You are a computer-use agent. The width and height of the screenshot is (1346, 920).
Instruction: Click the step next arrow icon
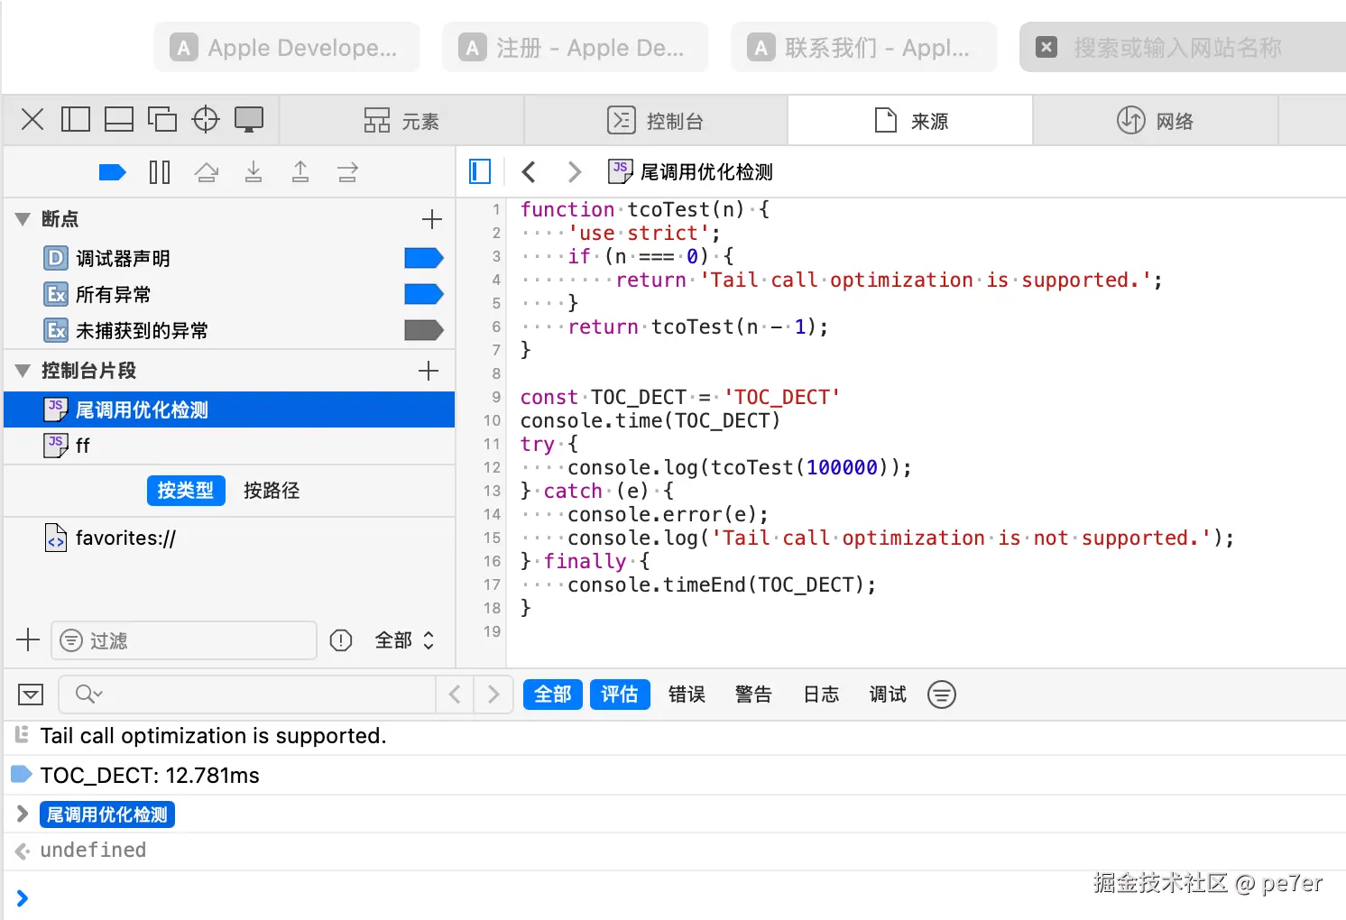coord(347,172)
